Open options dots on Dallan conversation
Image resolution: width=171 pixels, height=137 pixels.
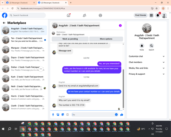[x=41, y=69]
